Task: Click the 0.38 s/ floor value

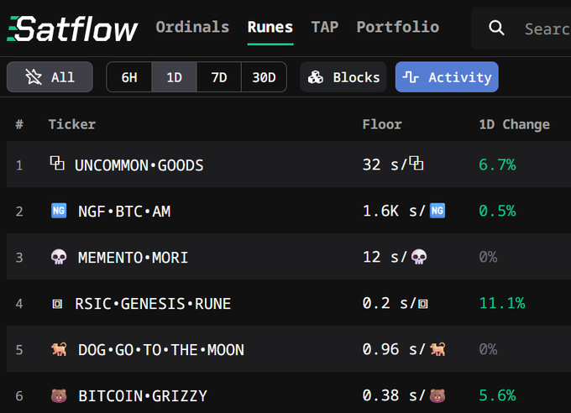Action: coord(394,395)
